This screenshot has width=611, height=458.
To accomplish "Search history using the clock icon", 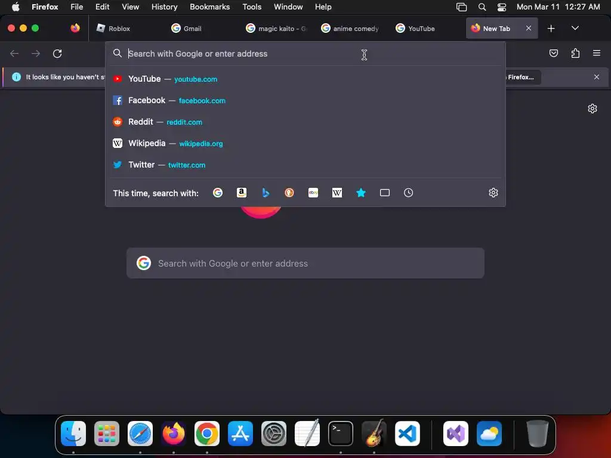I will pyautogui.click(x=408, y=193).
